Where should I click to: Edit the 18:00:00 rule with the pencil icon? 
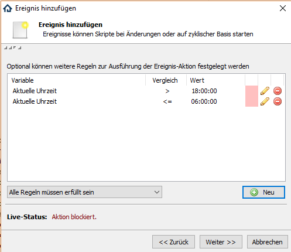click(265, 91)
